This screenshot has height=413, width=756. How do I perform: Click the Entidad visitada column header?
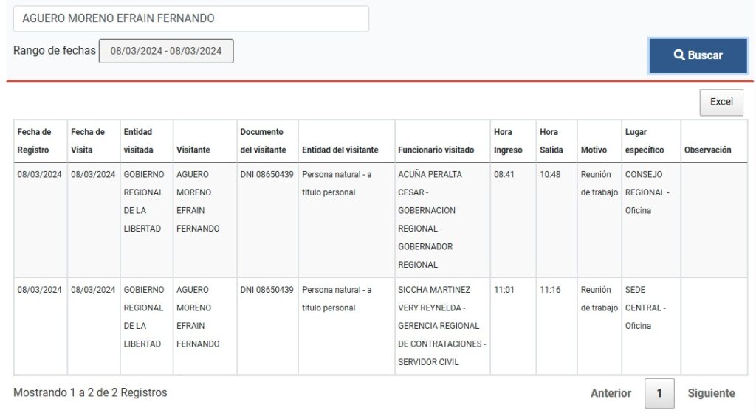click(x=138, y=141)
